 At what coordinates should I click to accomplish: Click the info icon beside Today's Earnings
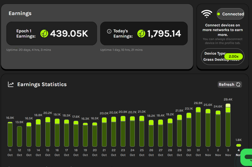[109, 31]
